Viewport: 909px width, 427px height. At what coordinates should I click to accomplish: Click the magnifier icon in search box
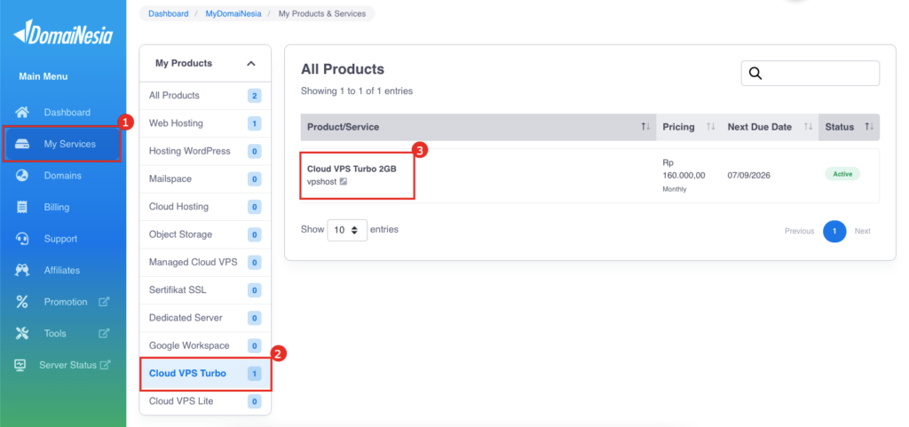(755, 73)
